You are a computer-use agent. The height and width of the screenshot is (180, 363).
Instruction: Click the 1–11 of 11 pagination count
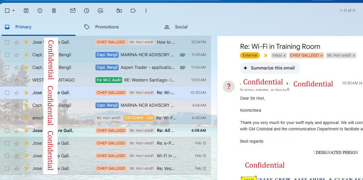(348, 11)
